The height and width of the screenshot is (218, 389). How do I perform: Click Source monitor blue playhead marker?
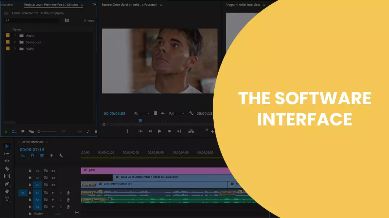(140, 121)
